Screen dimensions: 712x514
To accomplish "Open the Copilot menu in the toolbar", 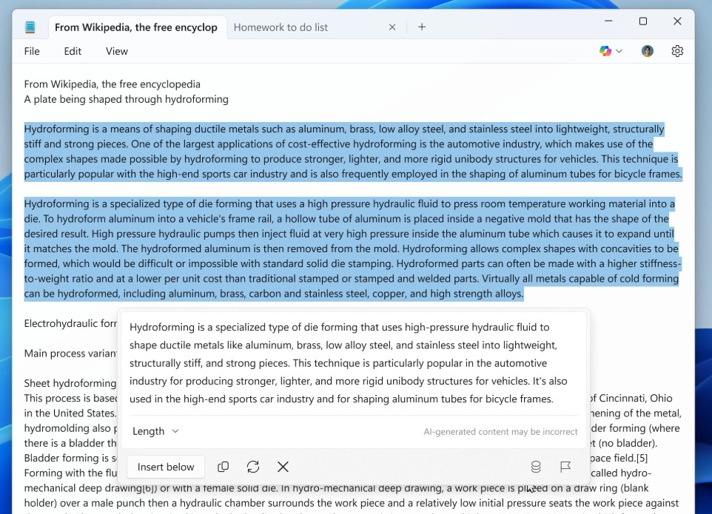I will [611, 51].
